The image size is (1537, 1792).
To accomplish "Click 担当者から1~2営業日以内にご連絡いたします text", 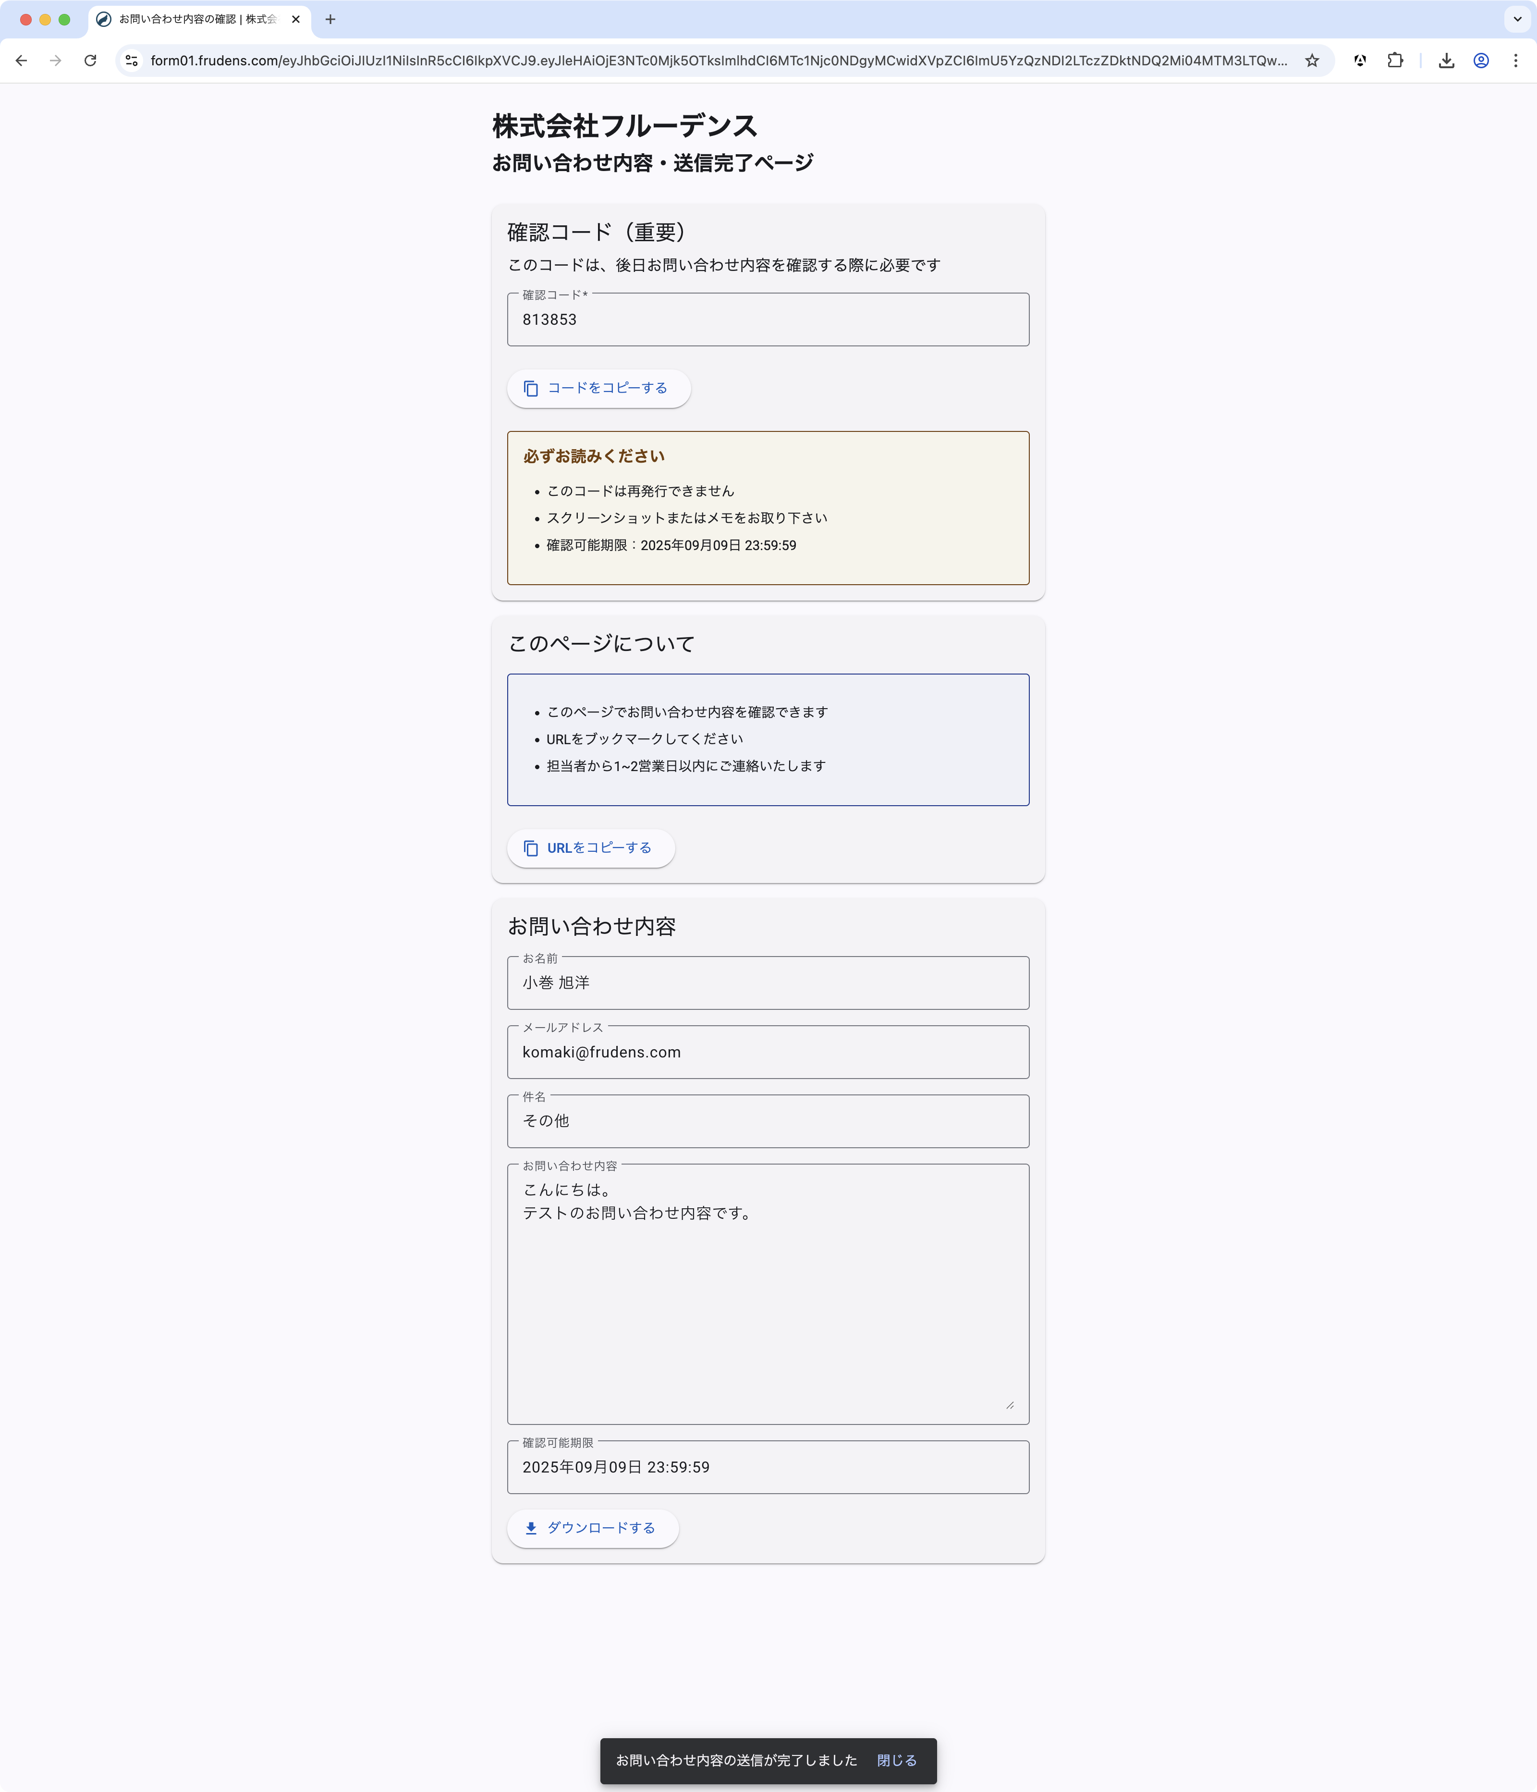I will click(686, 766).
